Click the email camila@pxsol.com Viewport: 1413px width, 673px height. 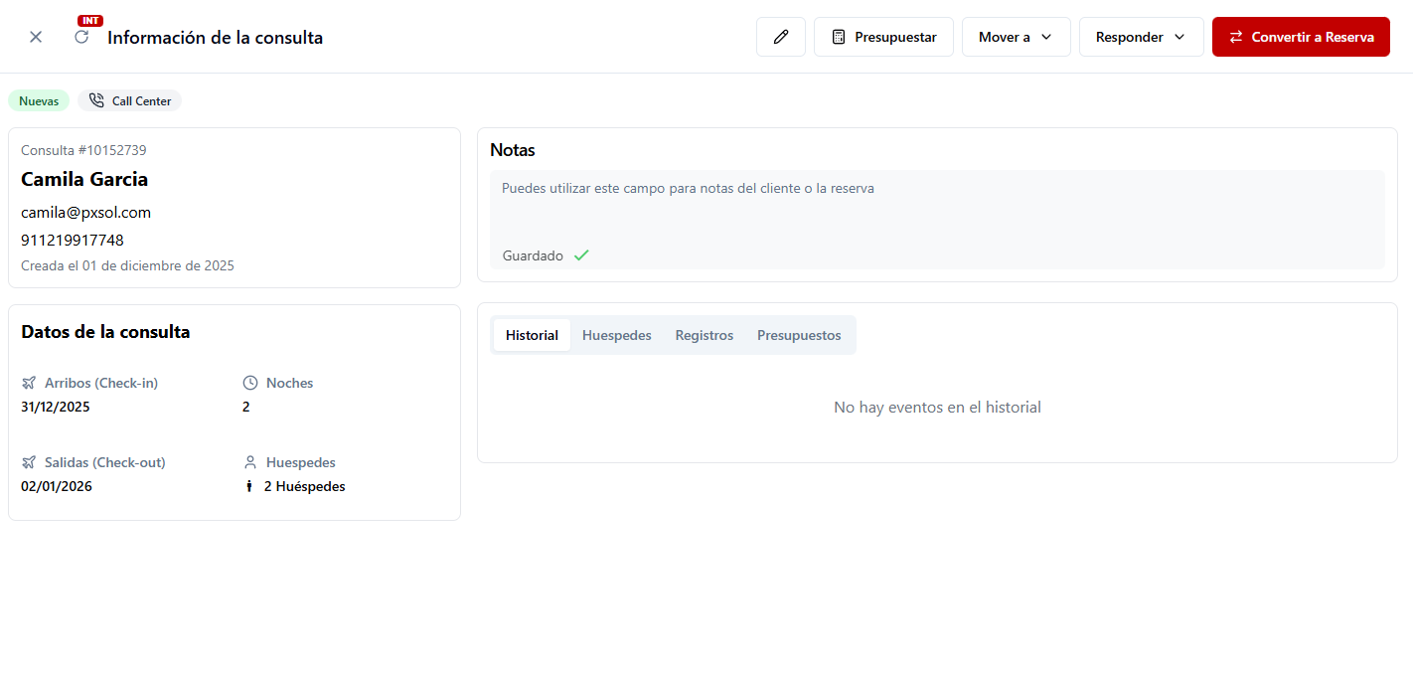(x=85, y=212)
